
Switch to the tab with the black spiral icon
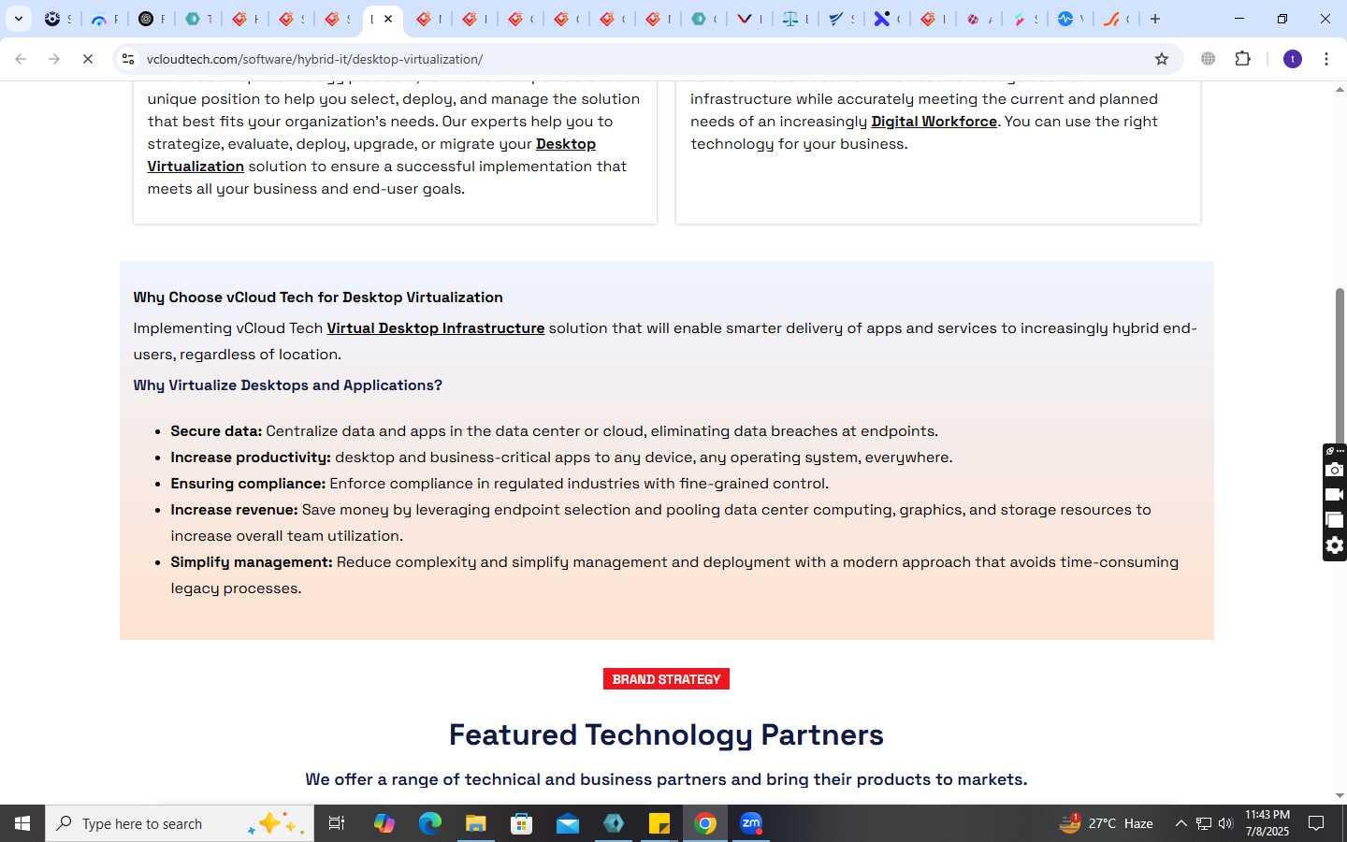(x=147, y=19)
